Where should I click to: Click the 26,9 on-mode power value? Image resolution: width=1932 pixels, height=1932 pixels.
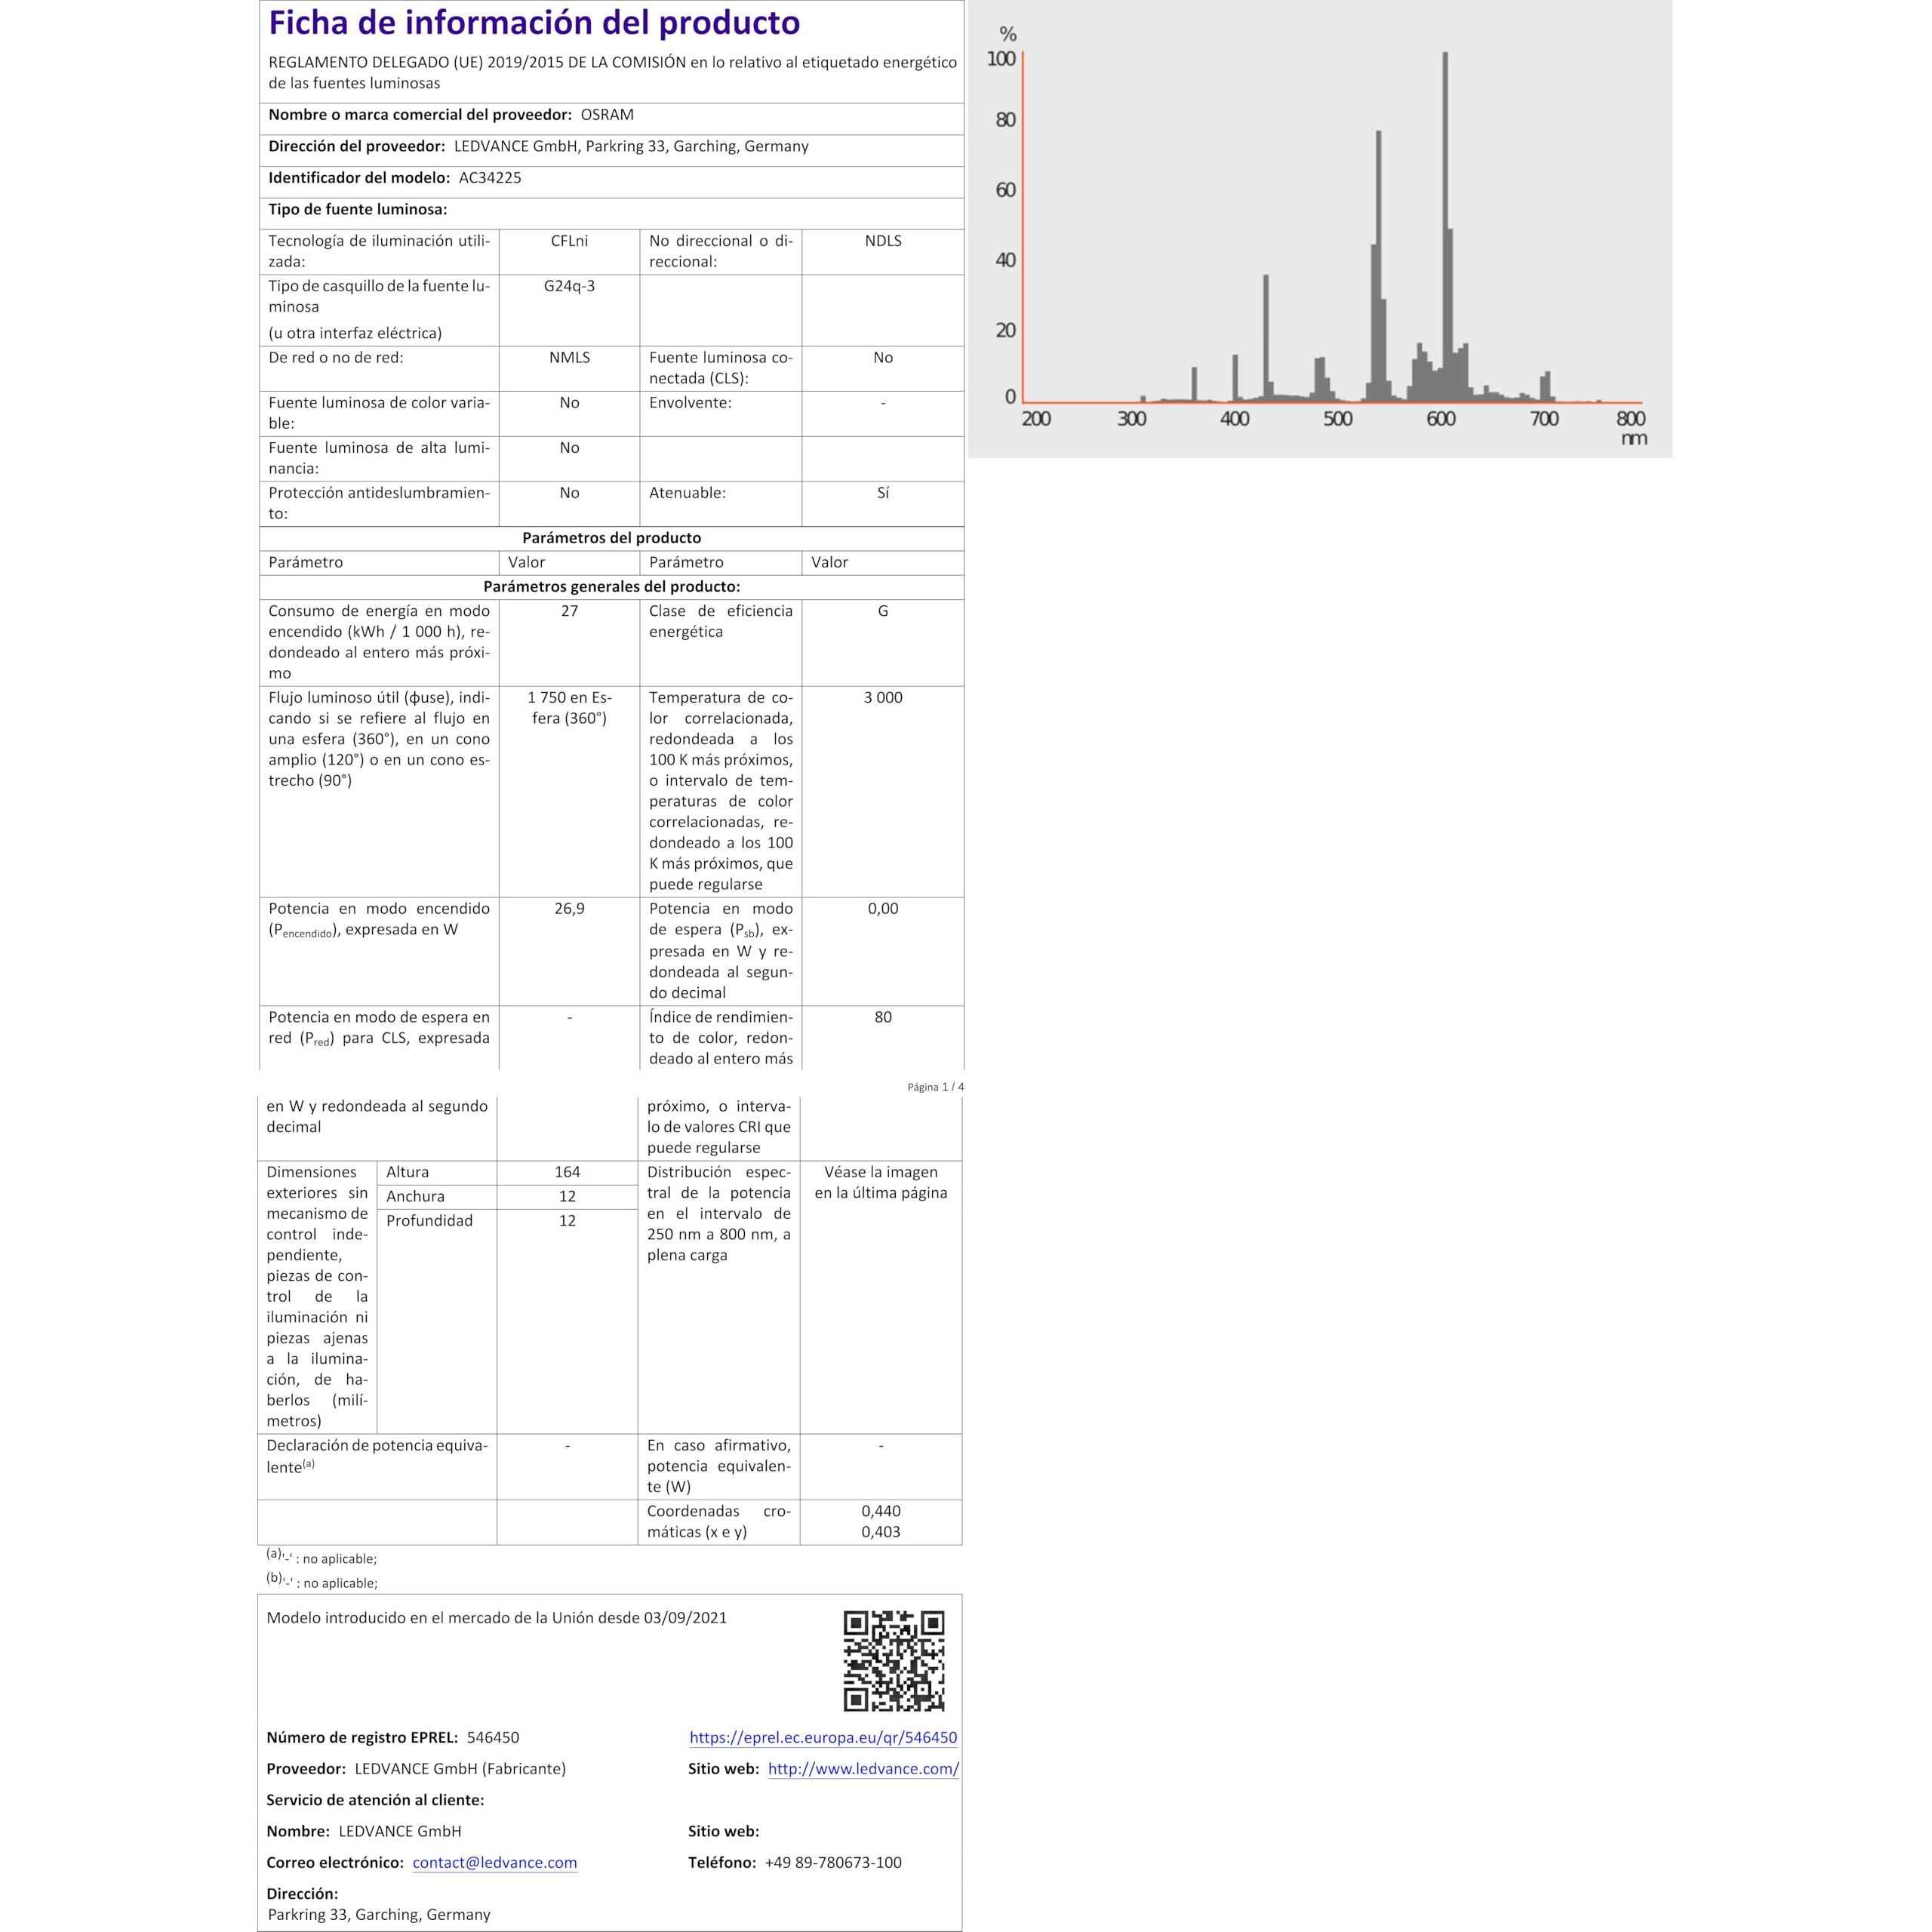point(569,908)
